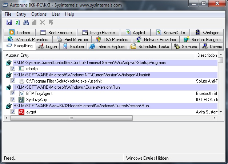Image resolution: width=228 pixels, height=164 pixels.
Task: Uncheck the soluto.exe entry checkbox
Action: [13, 81]
